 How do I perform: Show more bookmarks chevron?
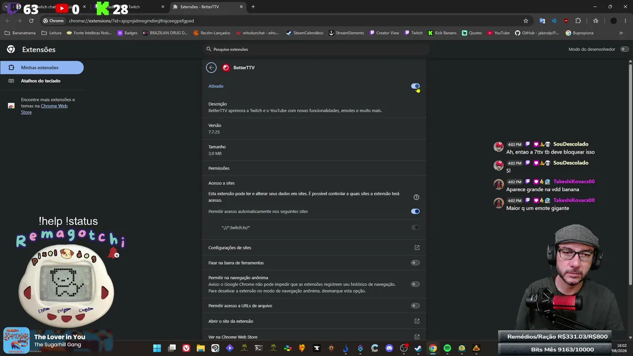(x=621, y=33)
